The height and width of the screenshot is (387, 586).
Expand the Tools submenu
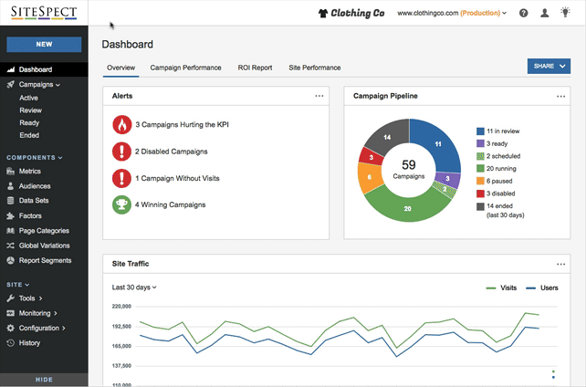point(40,298)
